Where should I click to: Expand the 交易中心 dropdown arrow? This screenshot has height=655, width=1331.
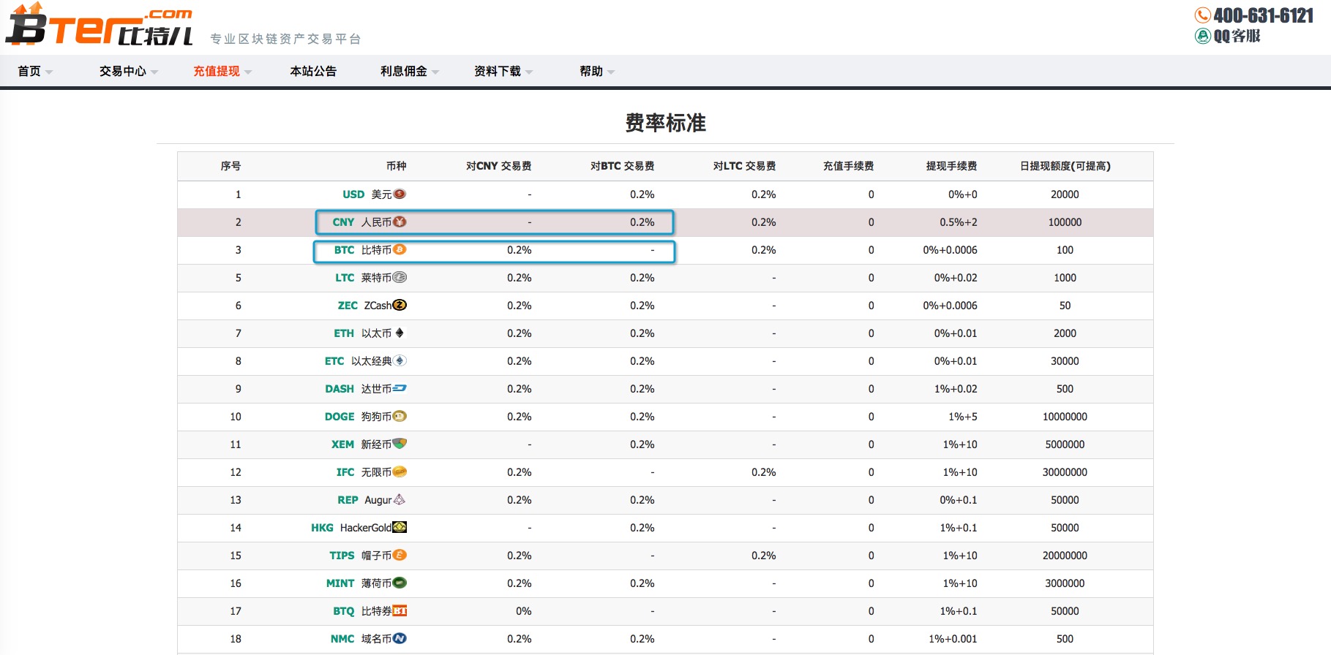[154, 72]
